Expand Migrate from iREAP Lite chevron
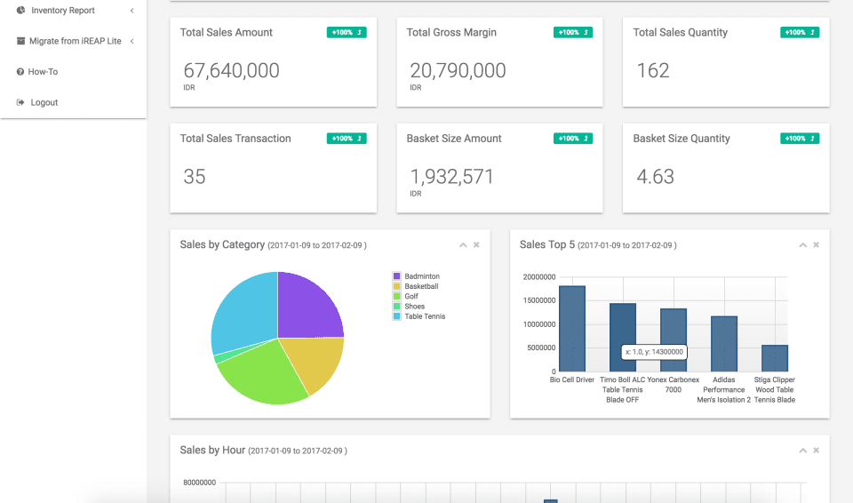 click(x=132, y=41)
